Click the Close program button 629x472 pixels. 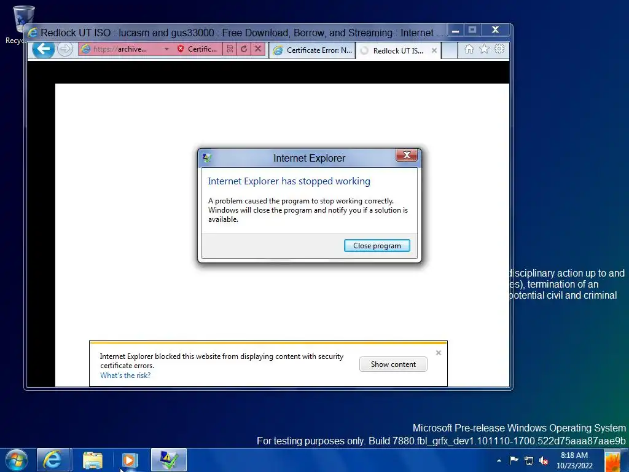pos(377,246)
